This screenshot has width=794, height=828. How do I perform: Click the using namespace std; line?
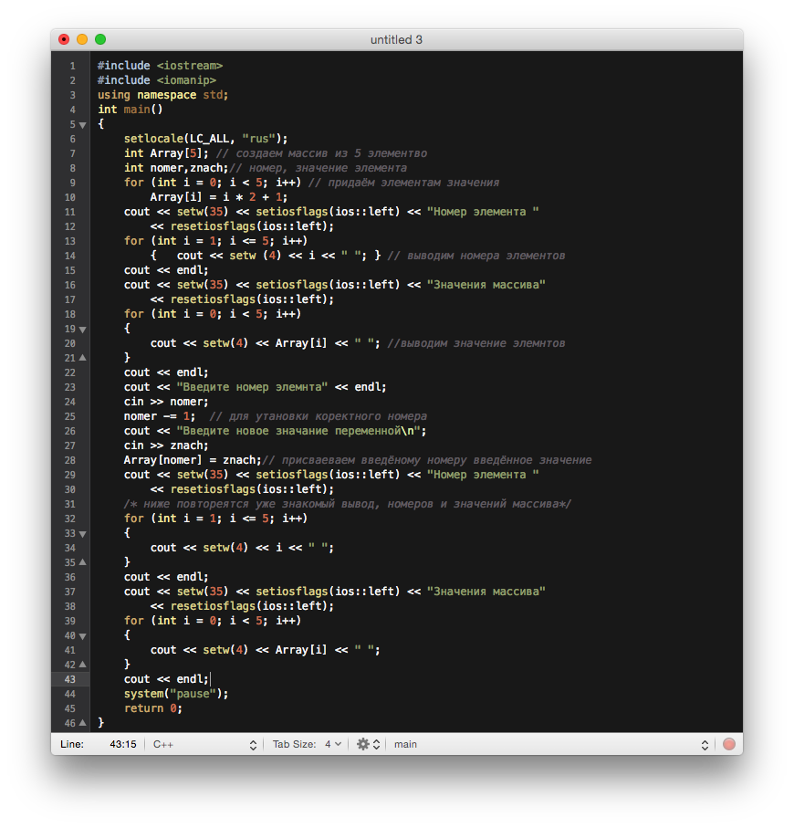coord(162,95)
